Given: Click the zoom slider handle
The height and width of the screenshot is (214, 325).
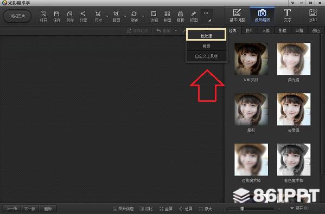Looking at the screenshot, I should pos(242,209).
